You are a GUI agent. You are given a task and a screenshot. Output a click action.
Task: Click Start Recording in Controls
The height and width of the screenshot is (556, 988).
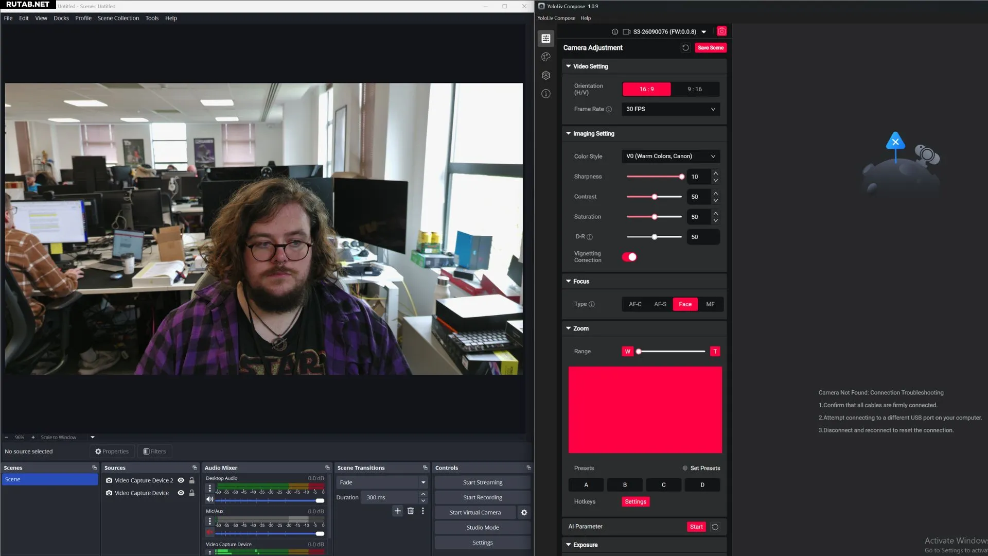tap(482, 498)
